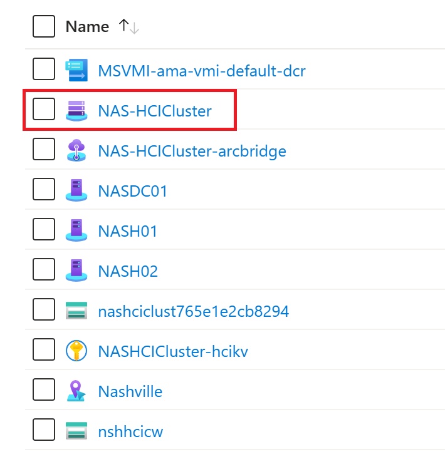The height and width of the screenshot is (474, 445).
Task: Click the Azure Stack HCI cluster icon beside NAS-HCICluster
Action: click(x=76, y=111)
